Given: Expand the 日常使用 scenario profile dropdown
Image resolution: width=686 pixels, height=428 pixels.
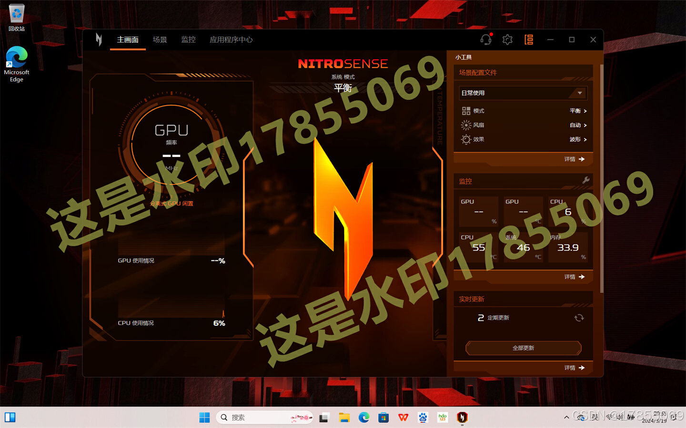Looking at the screenshot, I should [523, 93].
